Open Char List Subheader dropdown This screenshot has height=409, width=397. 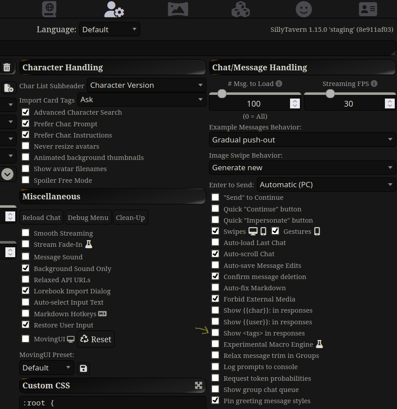pyautogui.click(x=146, y=85)
